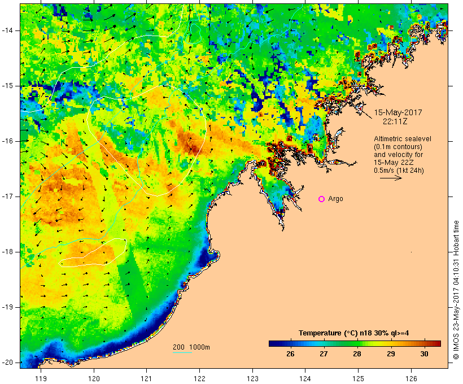Image resolution: width=463 pixels, height=384 pixels.
Task: Click longitude label 121 on the axis
Action: click(x=146, y=378)
